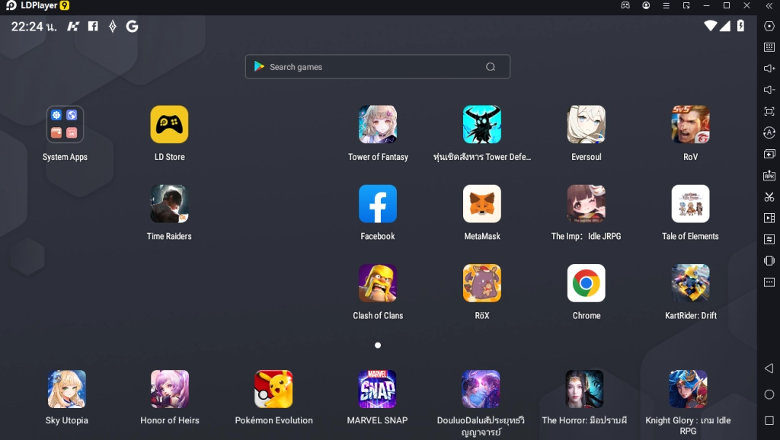Launch MetaMask wallet app
This screenshot has width=780, height=440.
[482, 204]
